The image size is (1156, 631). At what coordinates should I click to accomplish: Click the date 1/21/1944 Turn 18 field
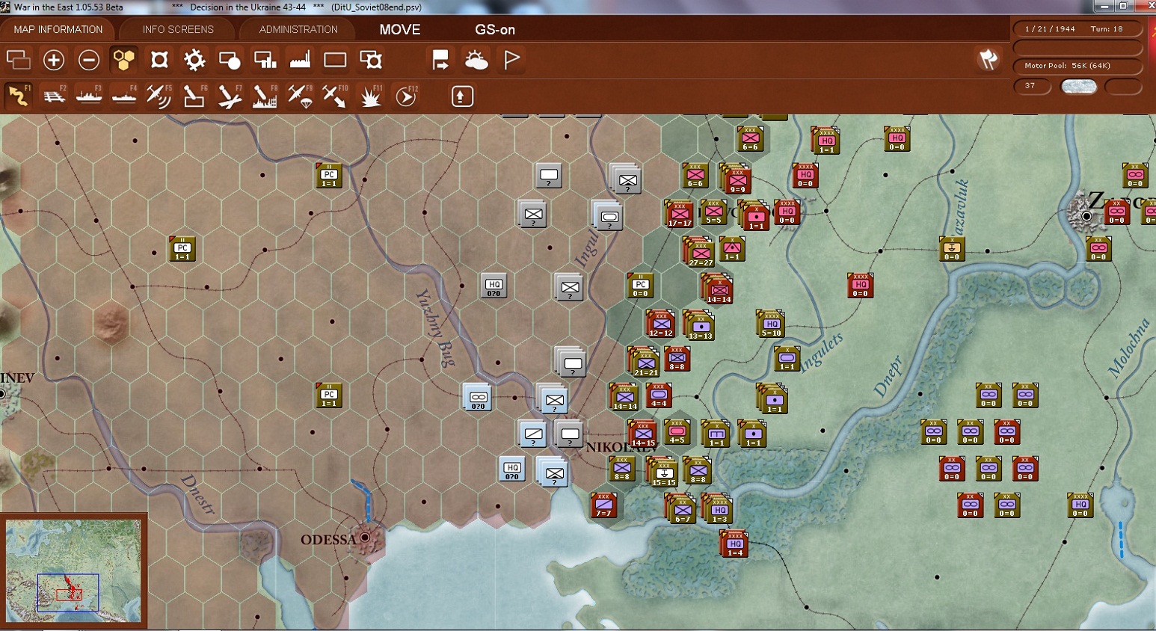(x=1077, y=28)
